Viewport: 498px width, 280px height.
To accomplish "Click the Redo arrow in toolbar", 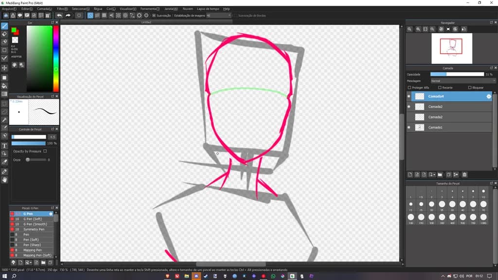I will [x=68, y=15].
